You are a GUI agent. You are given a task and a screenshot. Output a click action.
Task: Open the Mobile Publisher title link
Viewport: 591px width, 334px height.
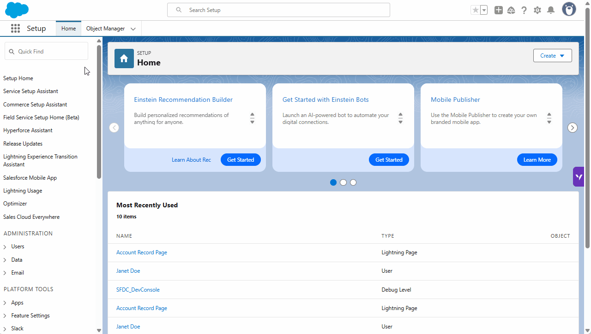click(x=455, y=100)
